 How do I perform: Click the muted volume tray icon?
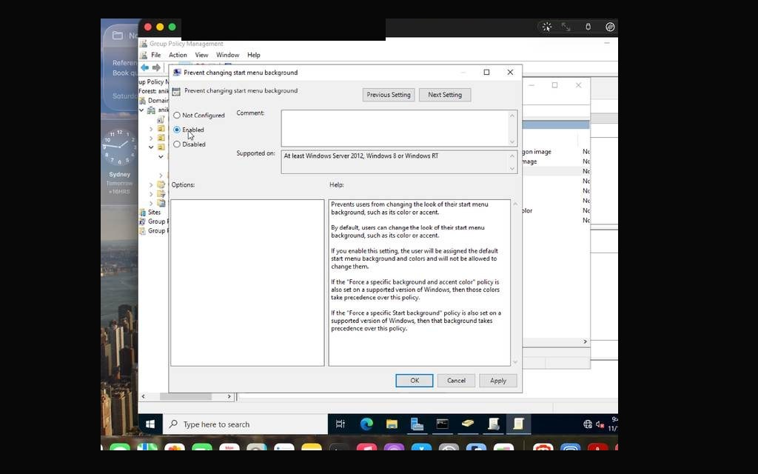(x=600, y=424)
